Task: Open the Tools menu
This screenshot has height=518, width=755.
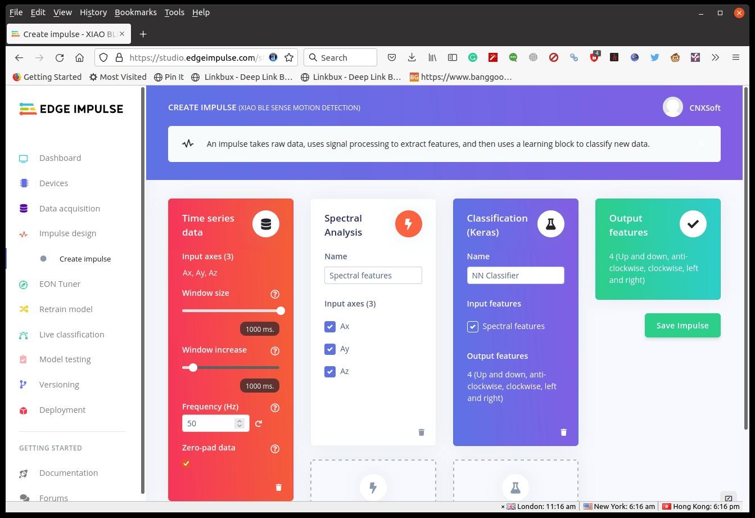Action: 174,12
